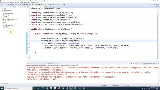Minimize the Package Explorer view

[x=22, y=7]
